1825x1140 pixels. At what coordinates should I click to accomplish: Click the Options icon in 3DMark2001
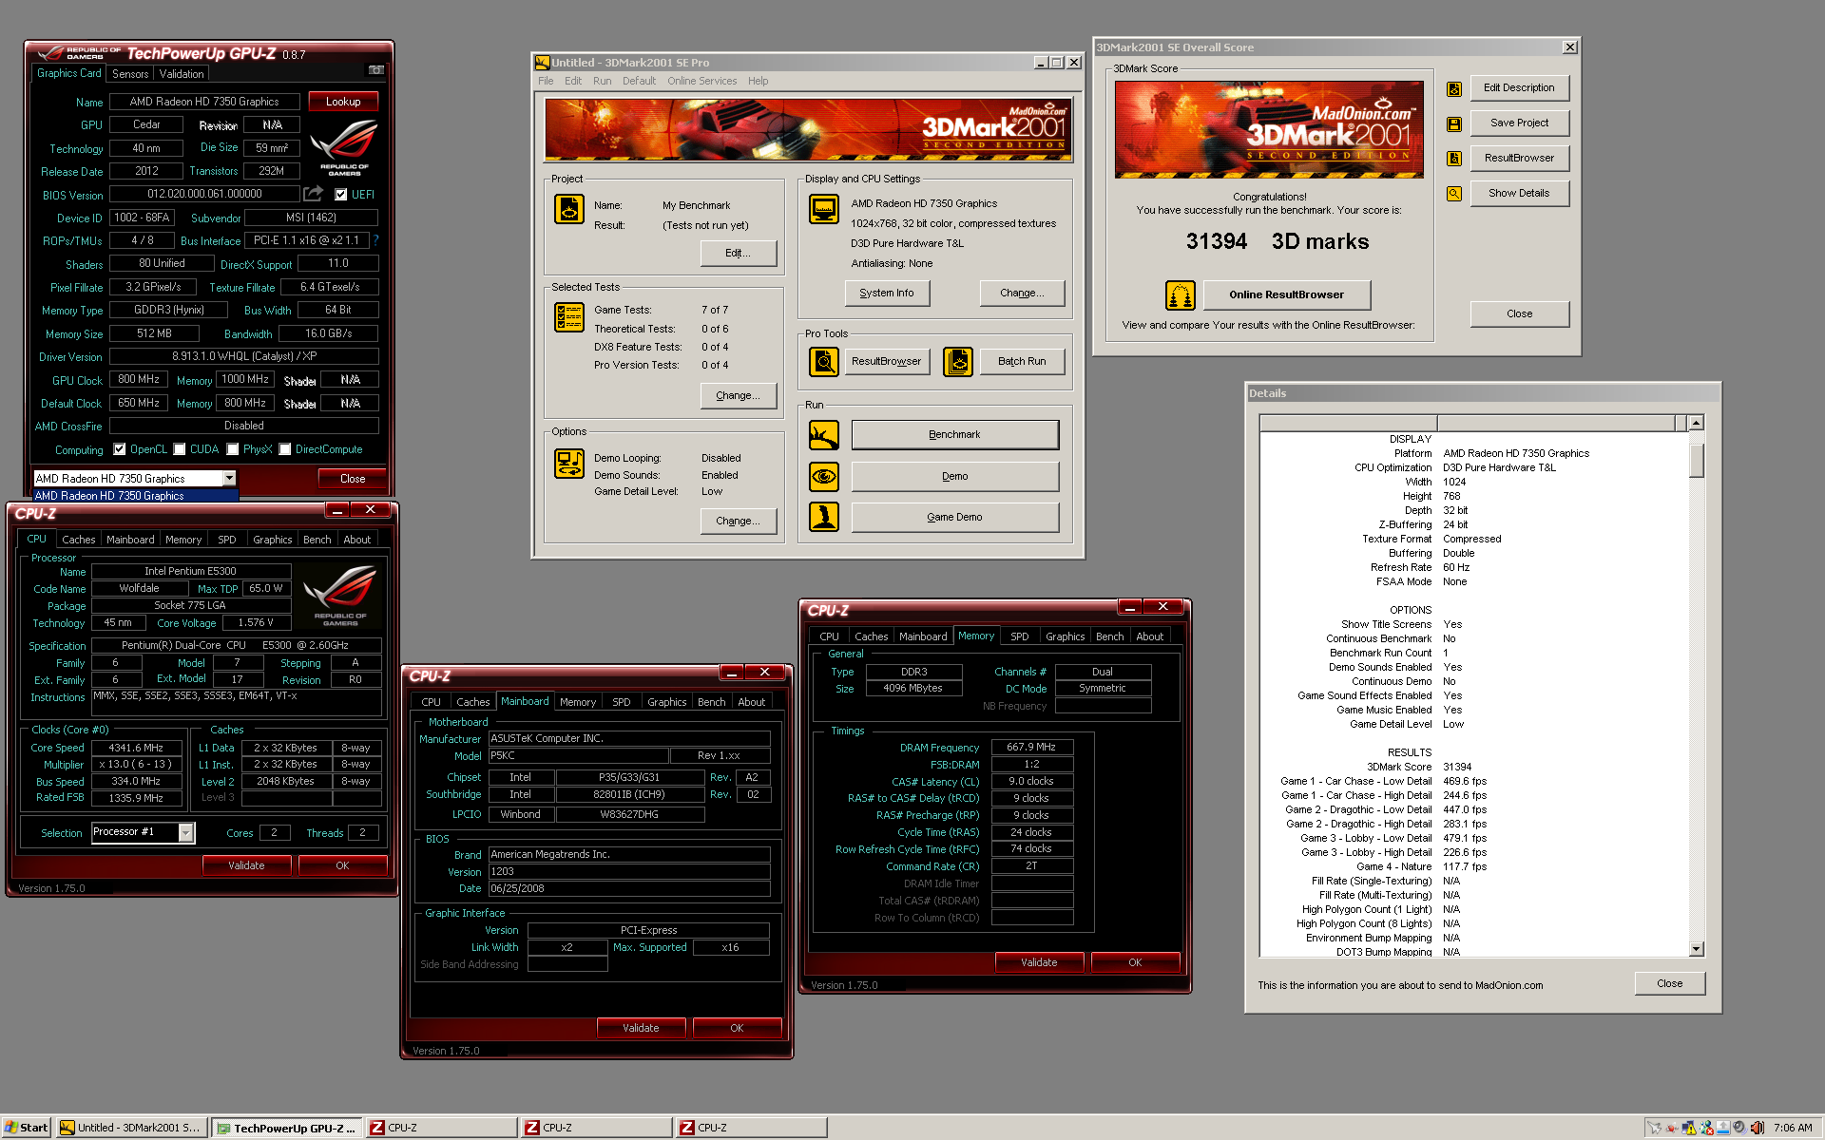(568, 464)
